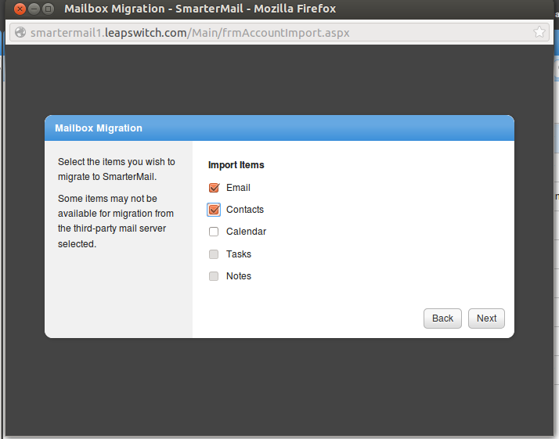Viewport: 559px width, 439px height.
Task: Select the Calendar label text
Action: (x=246, y=232)
